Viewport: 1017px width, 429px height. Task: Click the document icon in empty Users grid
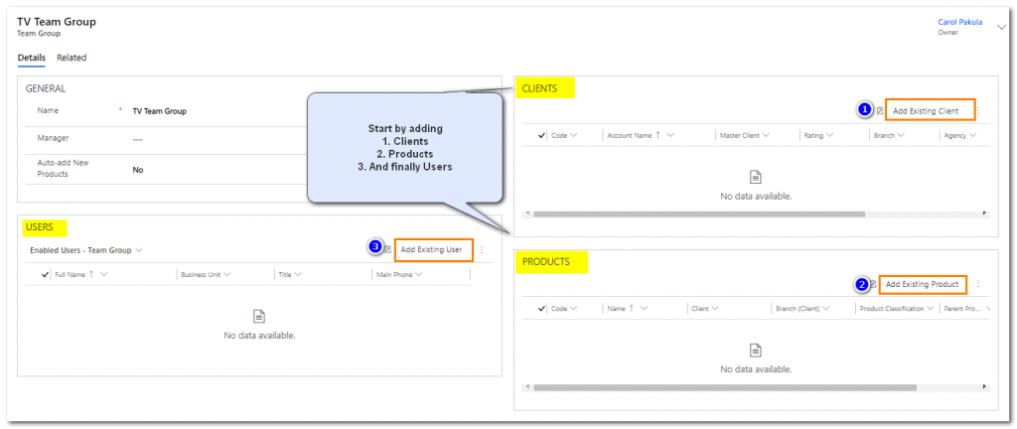coord(259,316)
